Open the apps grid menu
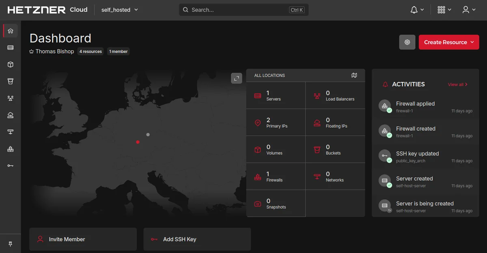The width and height of the screenshot is (487, 253). 444,10
